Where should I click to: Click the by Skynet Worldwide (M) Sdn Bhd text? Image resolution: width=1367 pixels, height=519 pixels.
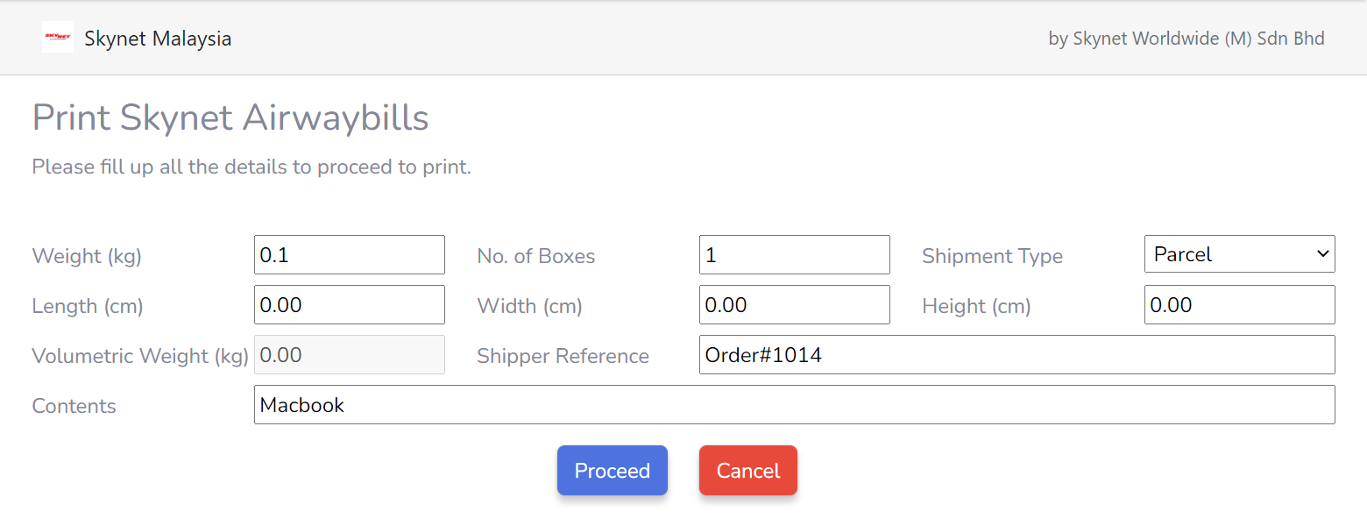(1186, 39)
